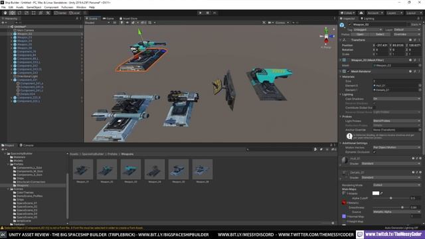425x239 pixels.
Task: Pick object for Element 0 material
Action: coord(420,86)
